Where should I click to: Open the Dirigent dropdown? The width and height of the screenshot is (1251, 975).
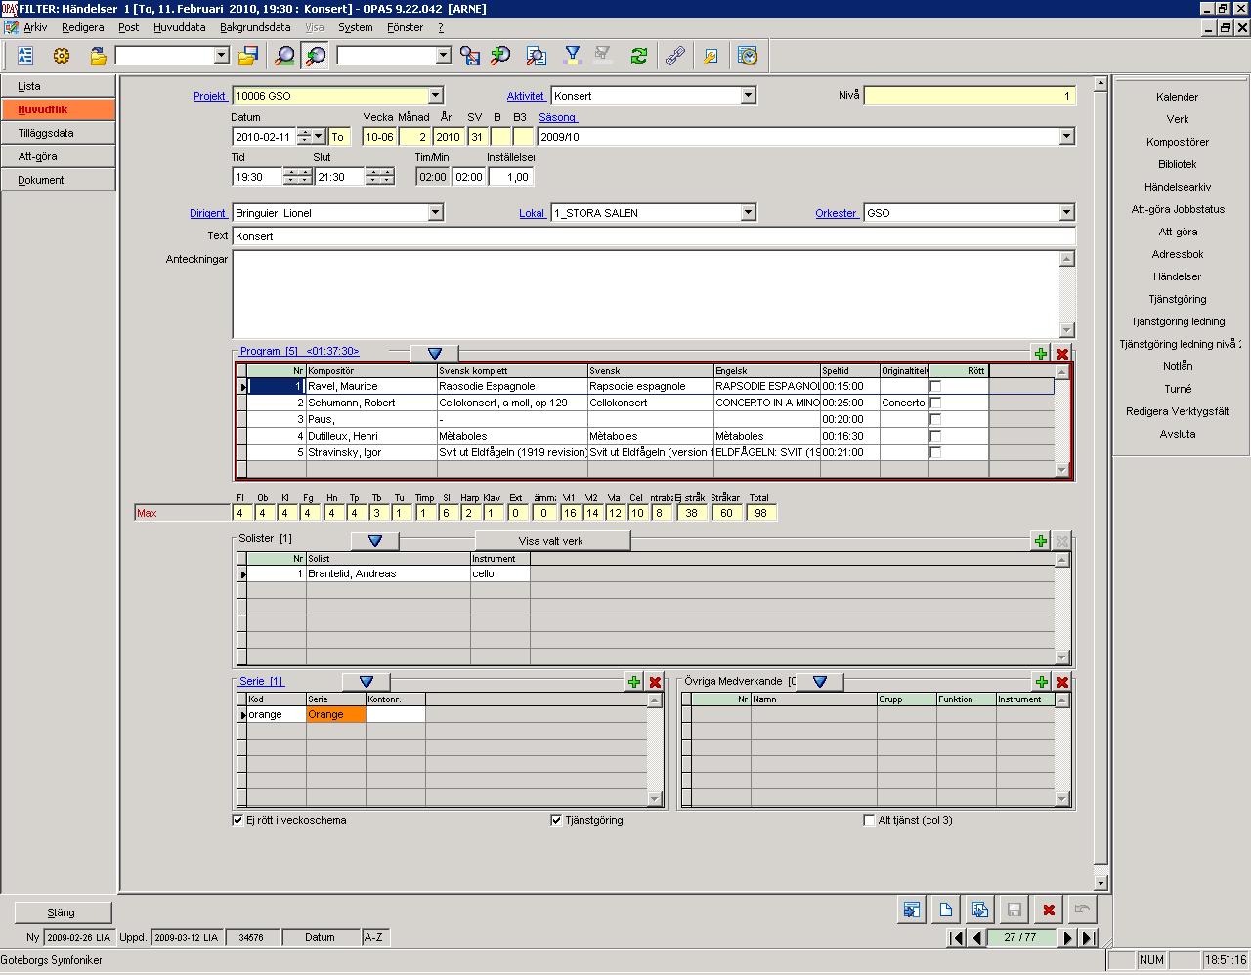tap(436, 213)
